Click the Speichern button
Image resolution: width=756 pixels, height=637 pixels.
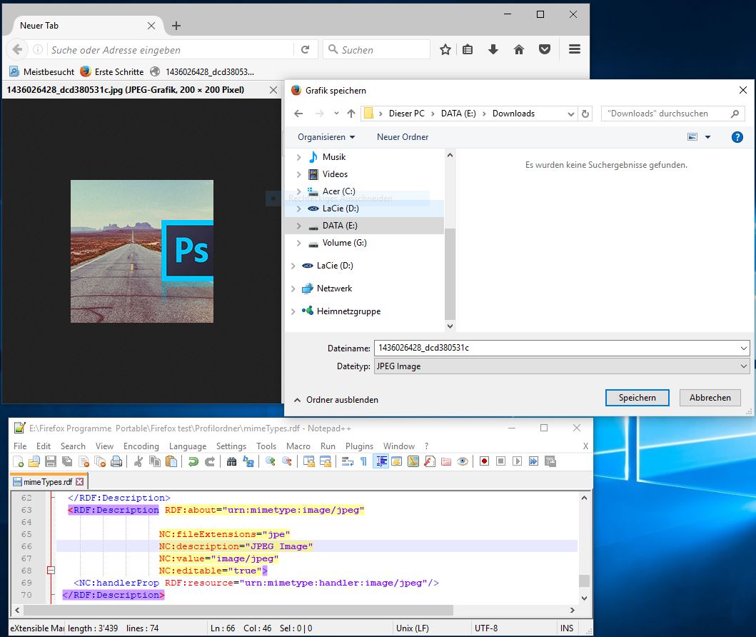click(637, 398)
